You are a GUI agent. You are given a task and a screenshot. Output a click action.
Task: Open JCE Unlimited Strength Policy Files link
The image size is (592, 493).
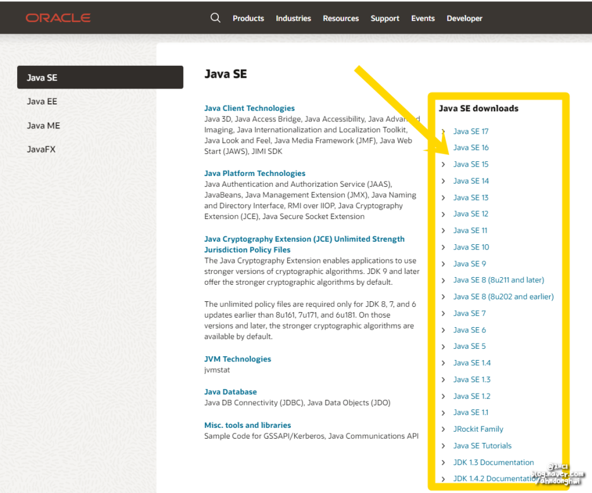pyautogui.click(x=304, y=244)
